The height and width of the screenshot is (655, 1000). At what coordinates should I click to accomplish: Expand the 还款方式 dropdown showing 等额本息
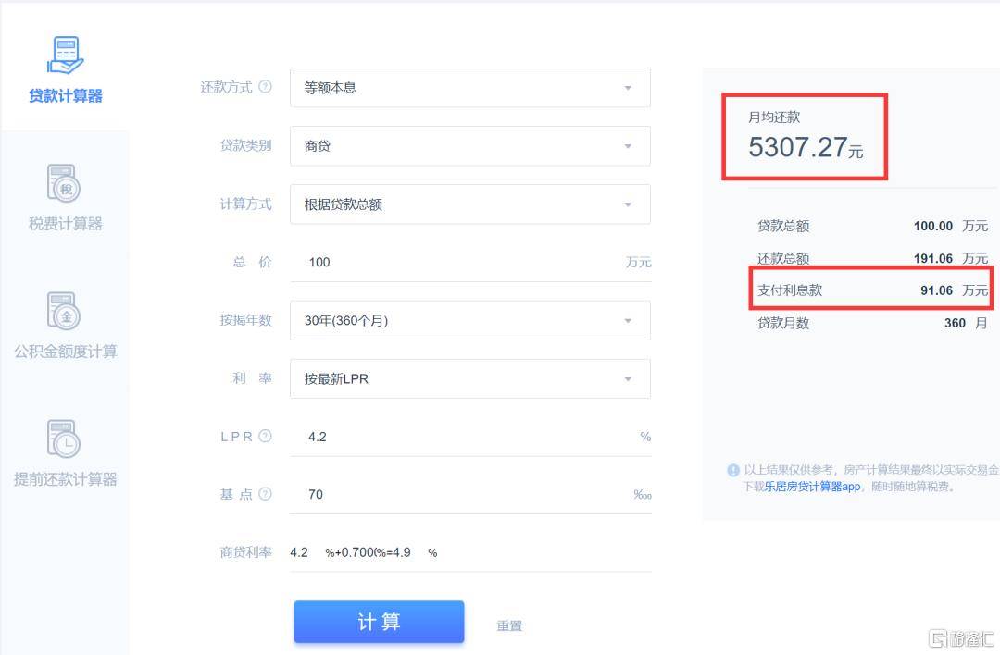point(469,88)
